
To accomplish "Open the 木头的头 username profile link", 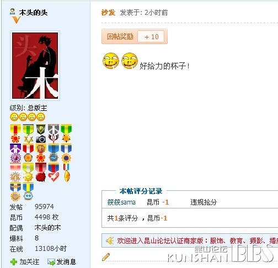I will tap(33, 13).
